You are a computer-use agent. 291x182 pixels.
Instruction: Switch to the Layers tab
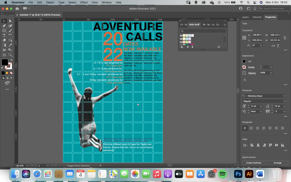pyautogui.click(x=245, y=17)
